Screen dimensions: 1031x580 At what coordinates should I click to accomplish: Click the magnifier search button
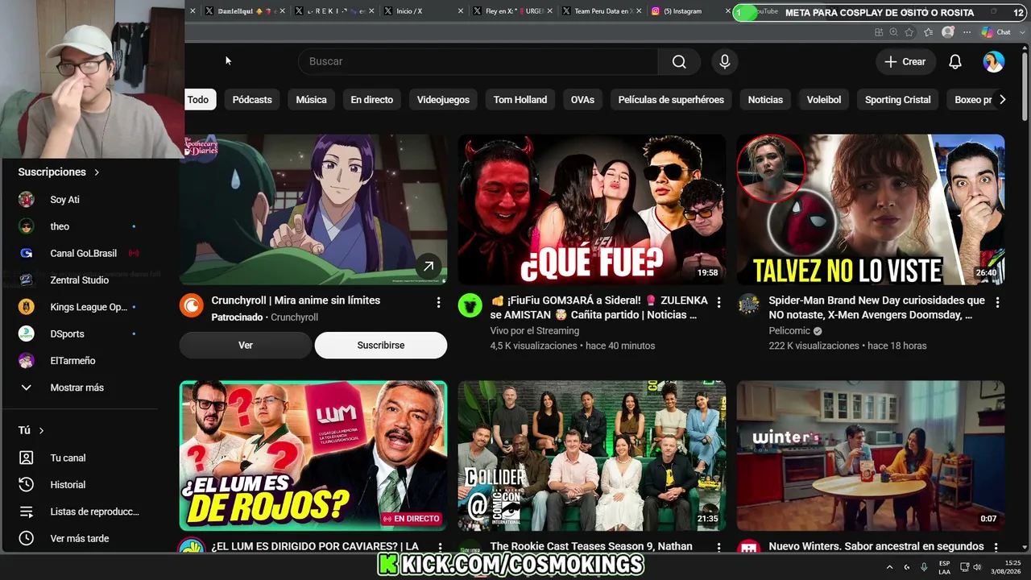click(x=679, y=61)
